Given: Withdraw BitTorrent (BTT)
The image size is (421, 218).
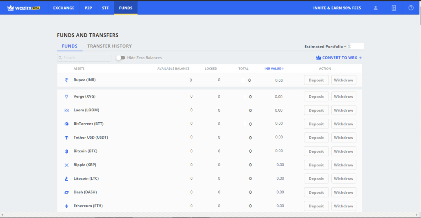Looking at the screenshot, I should [344, 124].
